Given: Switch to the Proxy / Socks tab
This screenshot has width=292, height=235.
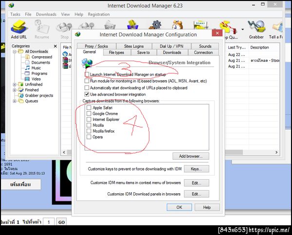Looking at the screenshot, I should pyautogui.click(x=96, y=46).
